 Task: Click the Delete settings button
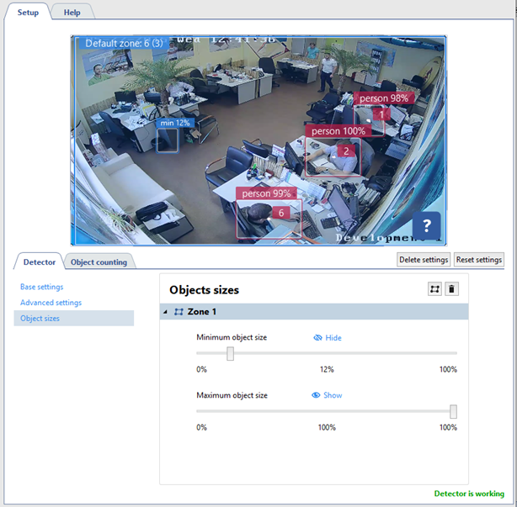click(423, 260)
